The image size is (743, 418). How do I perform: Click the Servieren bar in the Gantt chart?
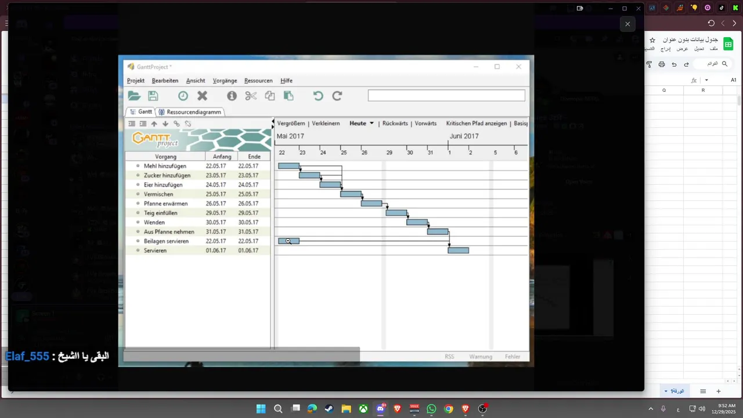(458, 251)
